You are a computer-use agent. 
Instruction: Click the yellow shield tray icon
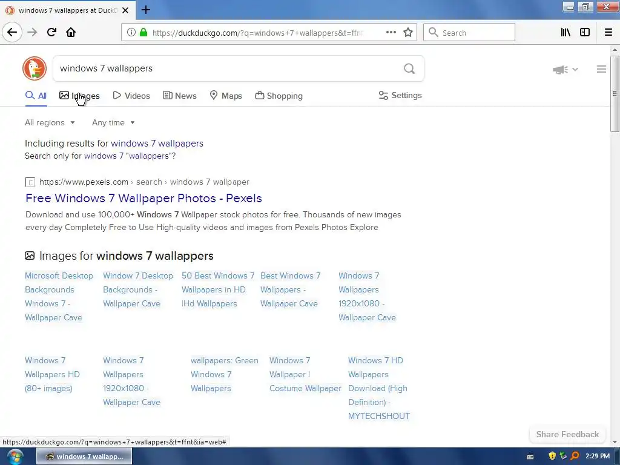coord(552,456)
